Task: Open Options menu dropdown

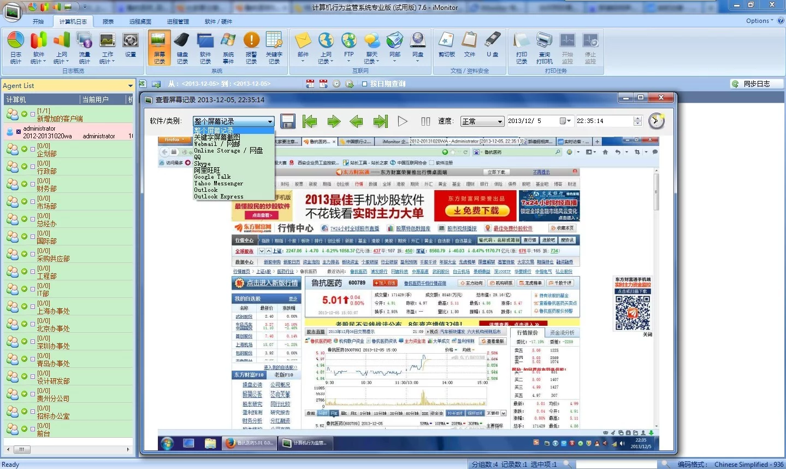Action: (760, 21)
